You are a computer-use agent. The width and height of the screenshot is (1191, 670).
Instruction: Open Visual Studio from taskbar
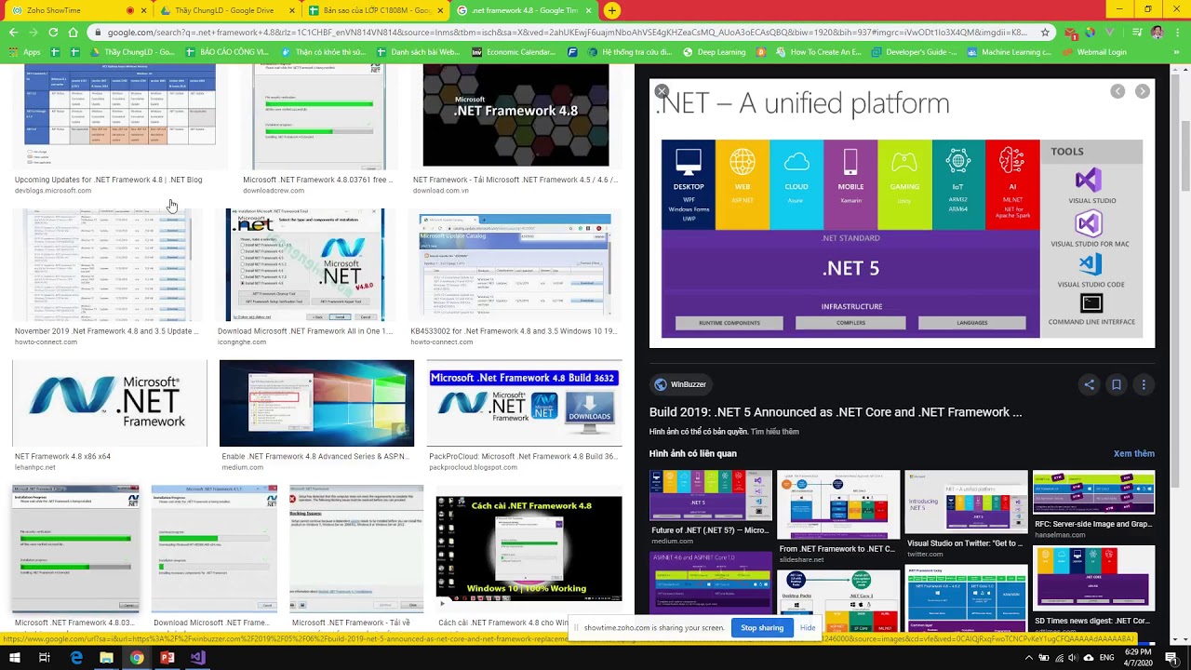coord(197,658)
